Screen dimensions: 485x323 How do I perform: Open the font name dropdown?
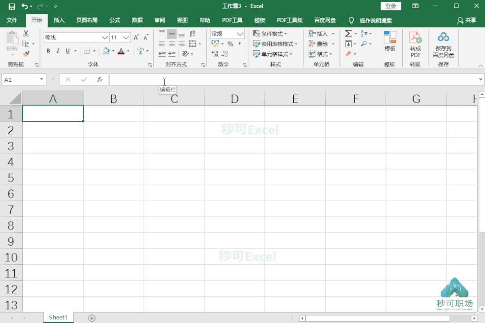click(105, 37)
